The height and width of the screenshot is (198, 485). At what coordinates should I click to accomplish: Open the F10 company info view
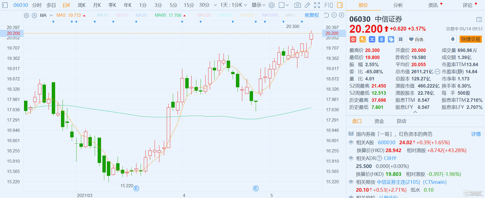pyautogui.click(x=329, y=5)
